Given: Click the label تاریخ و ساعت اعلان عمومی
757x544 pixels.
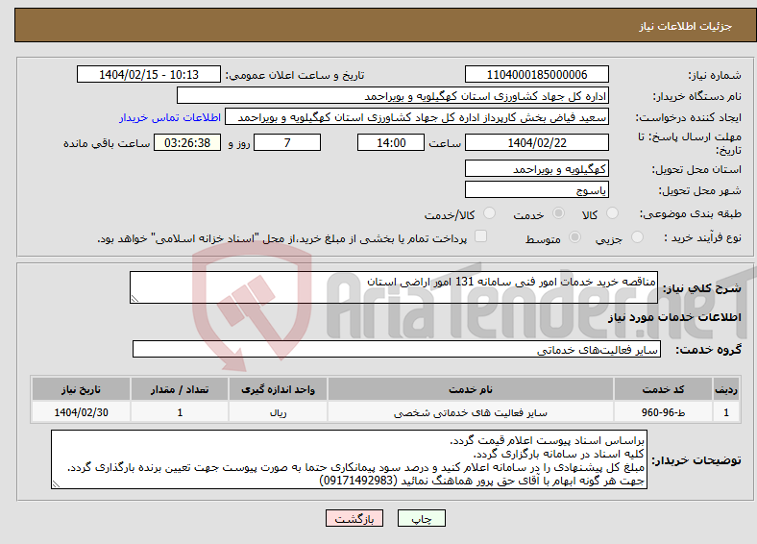Looking at the screenshot, I should click(295, 75).
